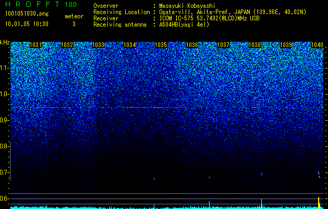Click the Receiver field label
The height and width of the screenshot is (209, 328).
(x=106, y=18)
